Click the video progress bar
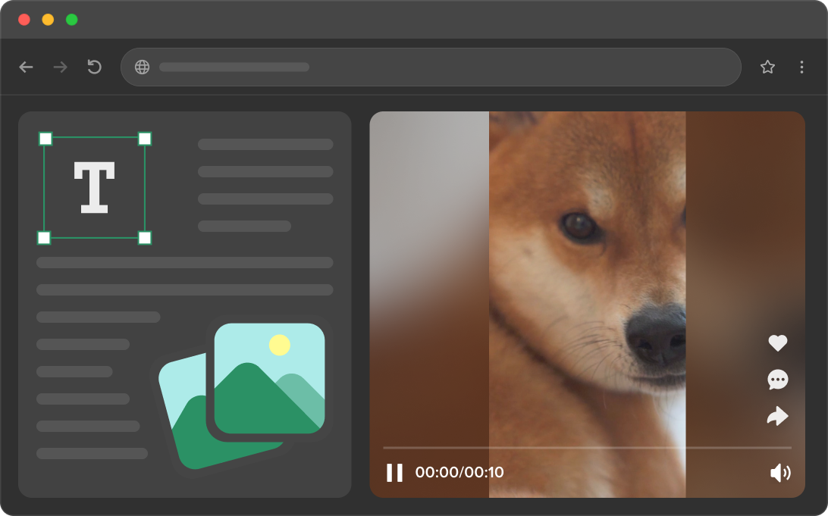The image size is (828, 516). (587, 448)
